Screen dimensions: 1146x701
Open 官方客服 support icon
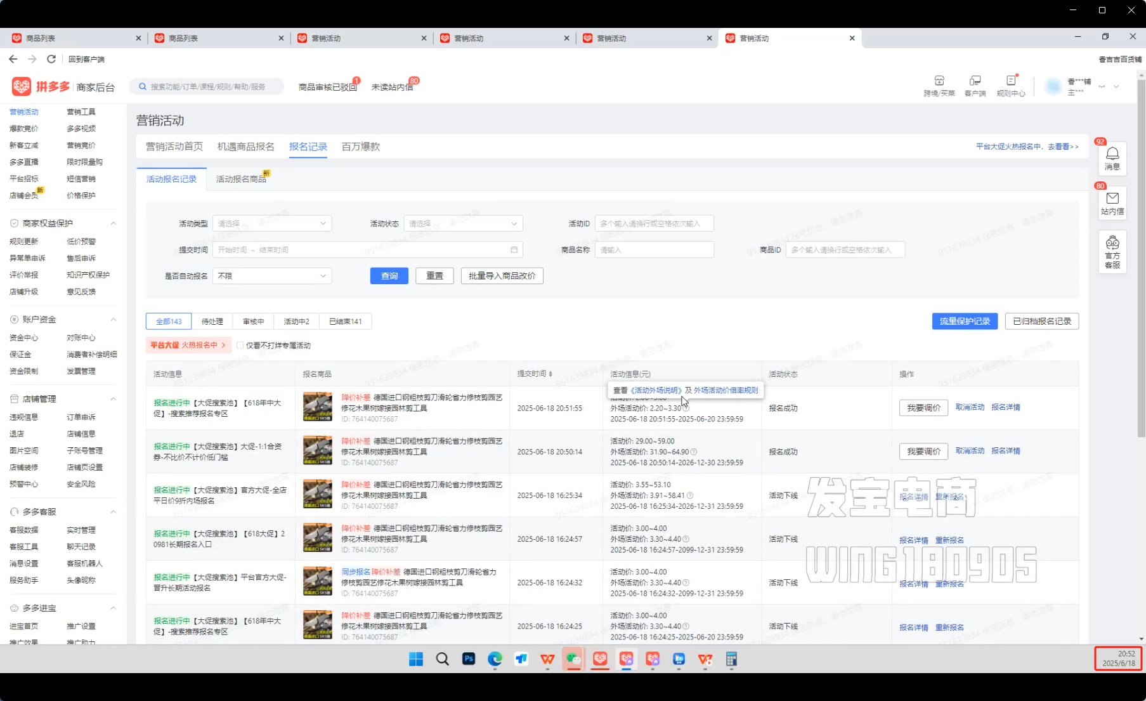click(x=1112, y=244)
